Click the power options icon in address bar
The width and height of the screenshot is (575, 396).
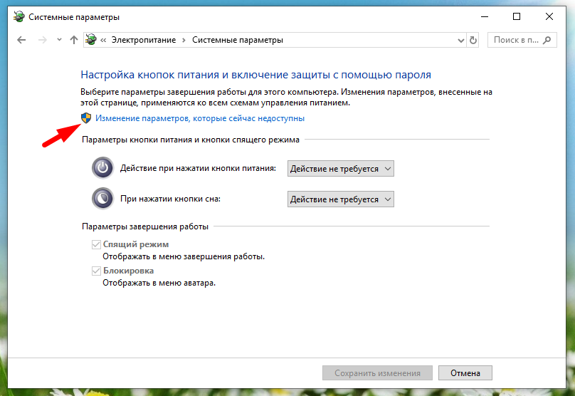(x=91, y=40)
